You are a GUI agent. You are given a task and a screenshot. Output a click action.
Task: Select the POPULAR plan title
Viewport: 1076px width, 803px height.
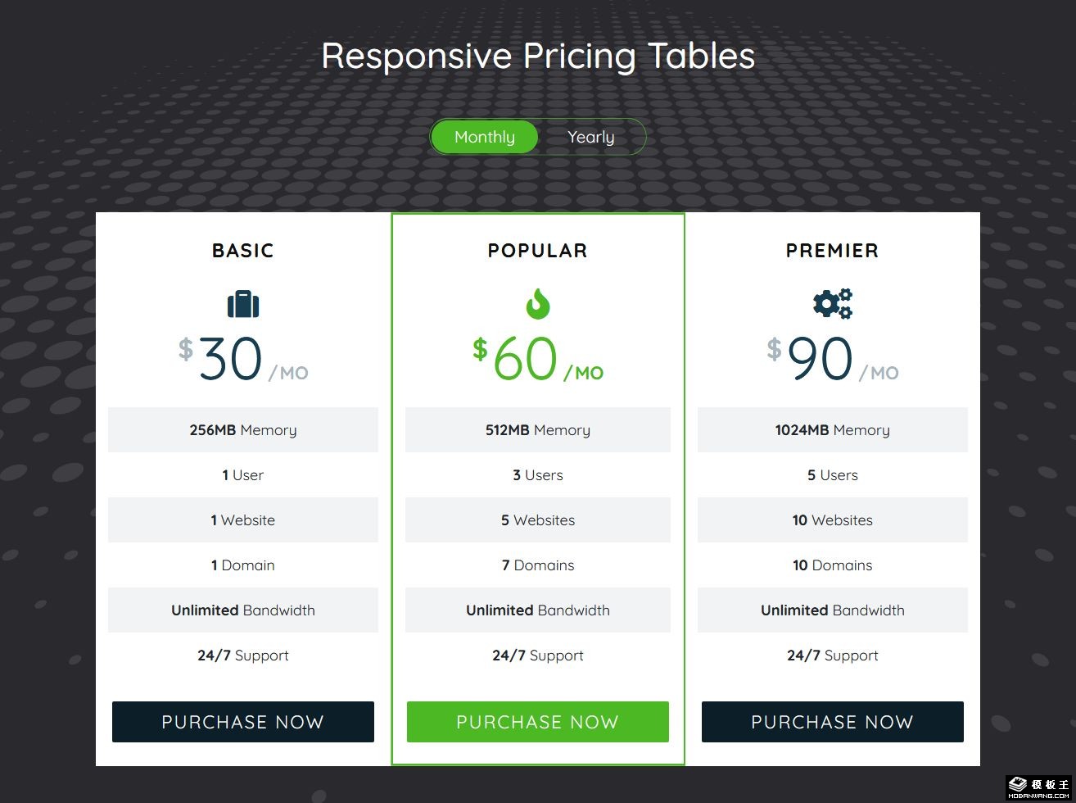[x=538, y=251]
